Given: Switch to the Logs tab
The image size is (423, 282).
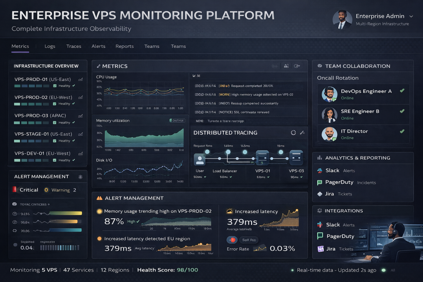Looking at the screenshot, I should pyautogui.click(x=50, y=46).
